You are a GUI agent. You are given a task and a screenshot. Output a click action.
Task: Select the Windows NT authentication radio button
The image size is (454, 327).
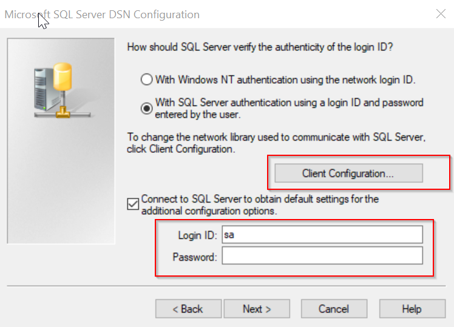click(x=146, y=79)
